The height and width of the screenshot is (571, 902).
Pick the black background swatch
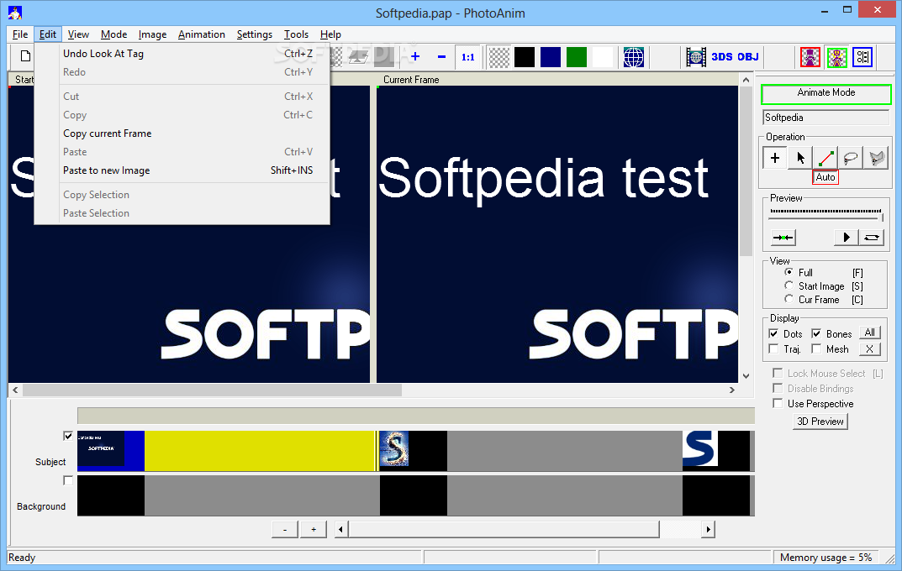click(x=525, y=57)
